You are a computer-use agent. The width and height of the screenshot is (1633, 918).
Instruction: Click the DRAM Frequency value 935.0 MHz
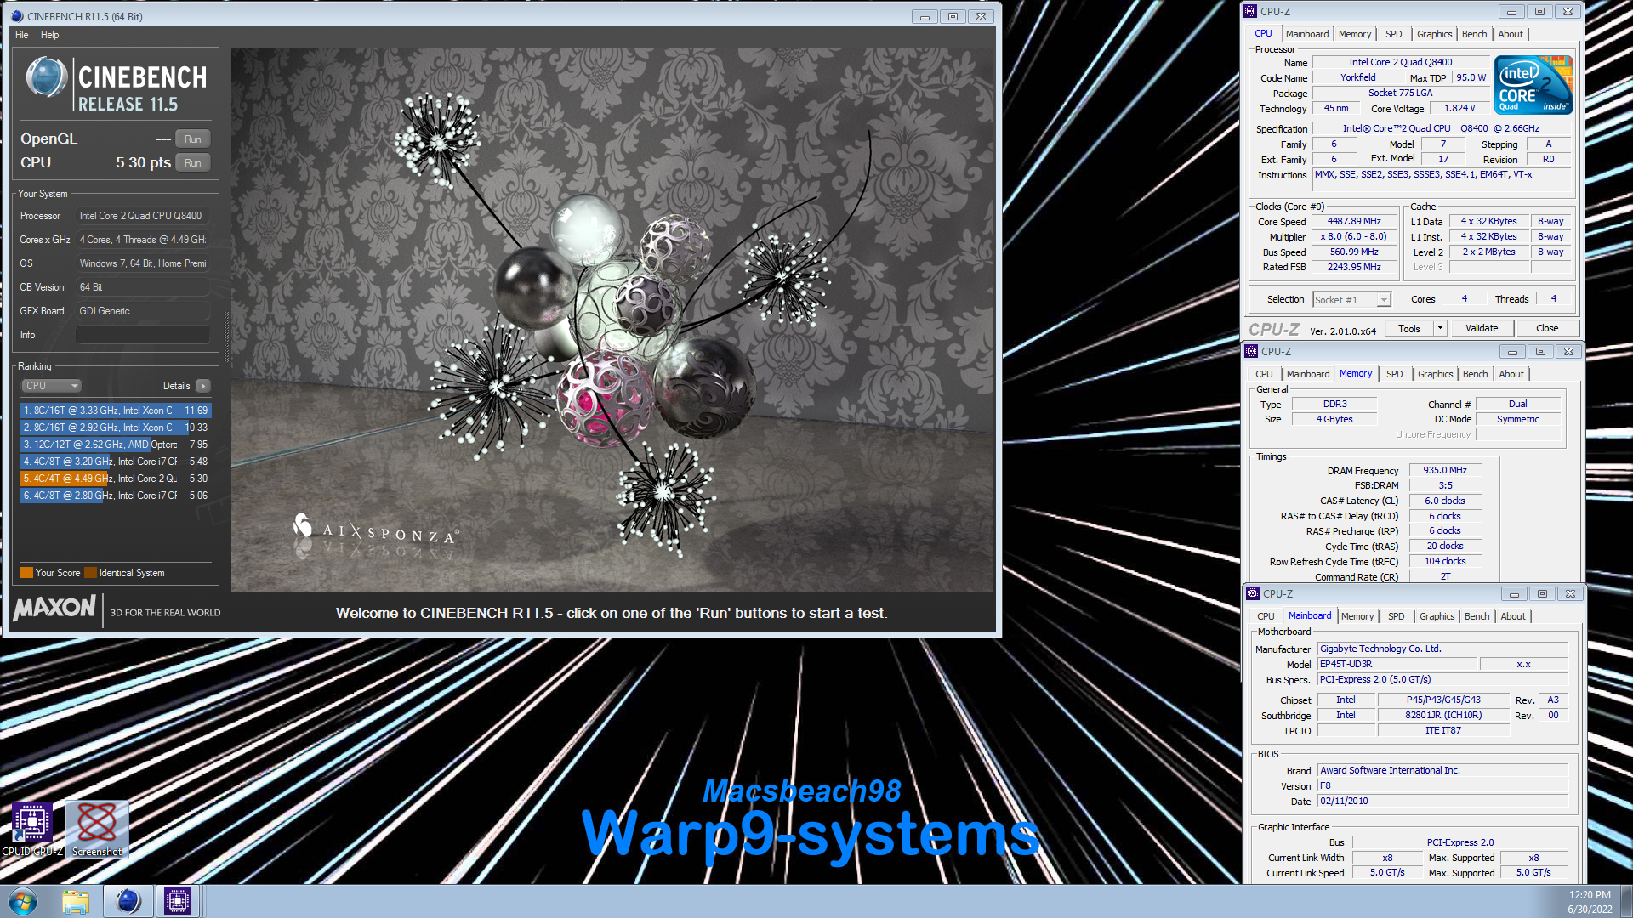(x=1445, y=470)
